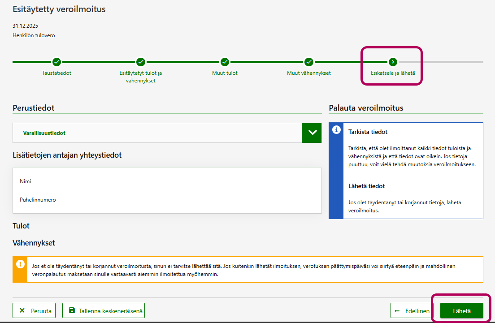Save draft with Tallenna keskeneräisenä
This screenshot has width=495, height=323.
click(104, 310)
